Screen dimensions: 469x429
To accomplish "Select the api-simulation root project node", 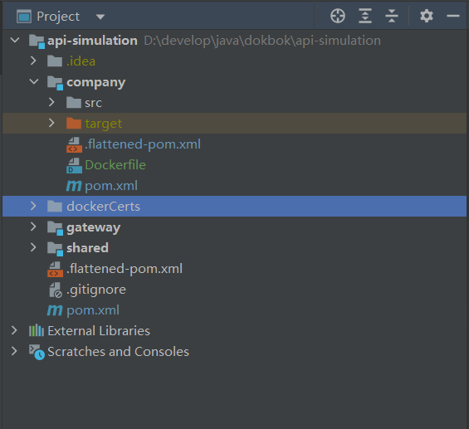I will (x=92, y=41).
